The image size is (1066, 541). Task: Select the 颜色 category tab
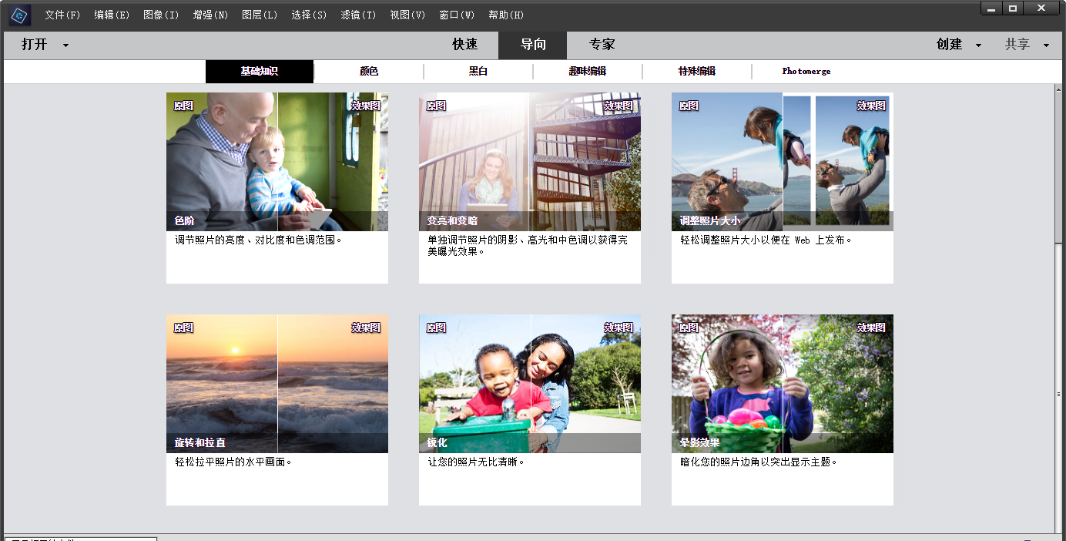tap(369, 72)
